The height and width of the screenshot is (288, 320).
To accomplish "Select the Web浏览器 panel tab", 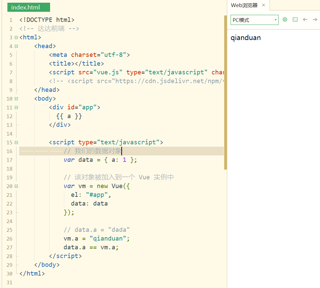I will click(244, 5).
